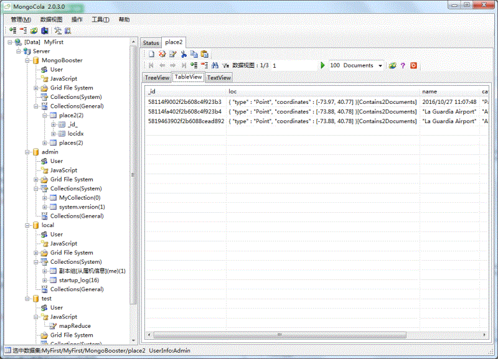Image resolution: width=498 pixels, height=359 pixels.
Task: Select the Server node in tree
Action: [x=41, y=52]
